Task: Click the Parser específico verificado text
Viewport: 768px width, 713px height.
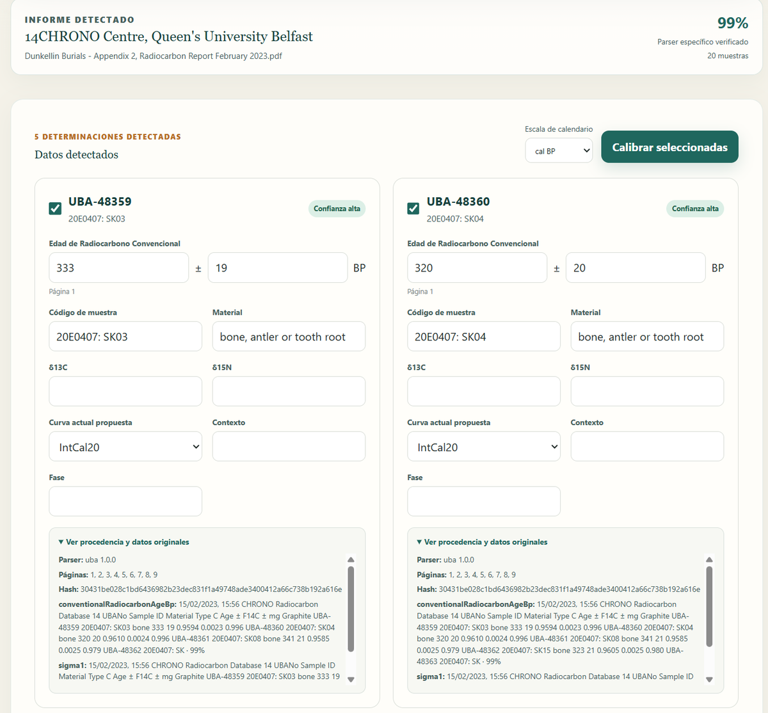Action: 703,42
